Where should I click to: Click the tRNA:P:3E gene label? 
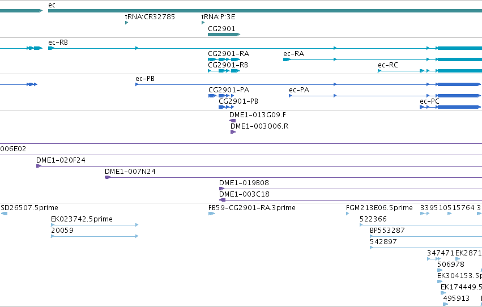pyautogui.click(x=218, y=17)
